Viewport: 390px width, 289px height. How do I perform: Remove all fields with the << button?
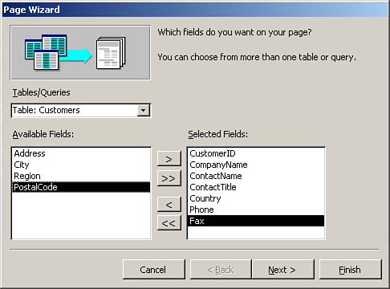169,223
